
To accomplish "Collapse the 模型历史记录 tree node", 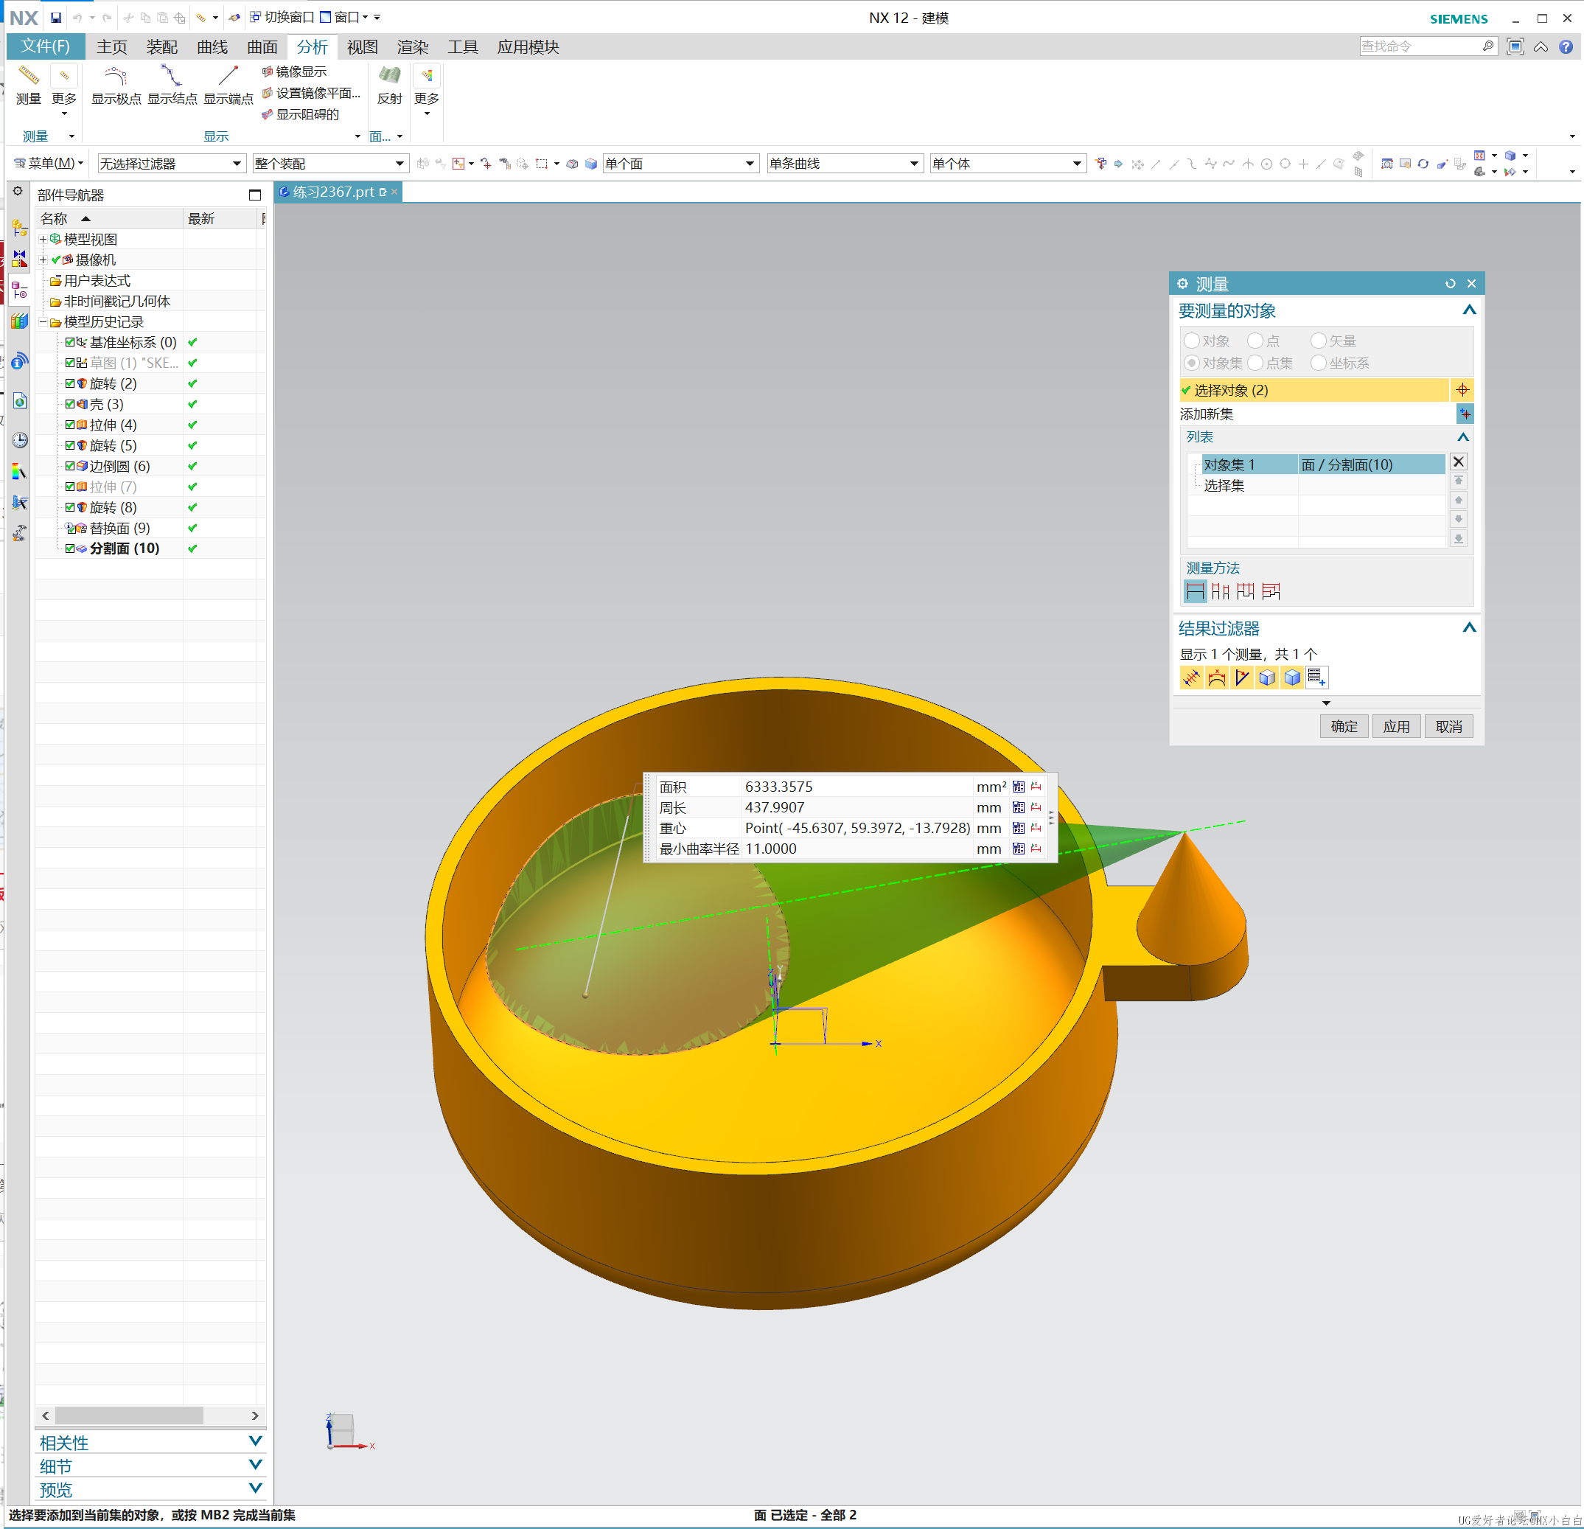I will tap(43, 321).
